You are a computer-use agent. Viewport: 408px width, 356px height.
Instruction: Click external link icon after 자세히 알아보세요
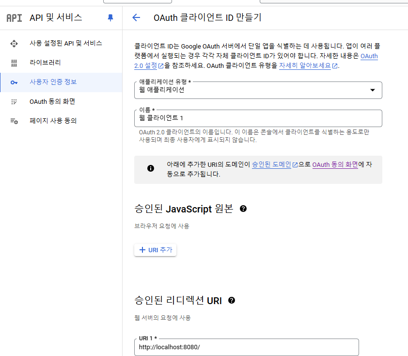(x=335, y=66)
